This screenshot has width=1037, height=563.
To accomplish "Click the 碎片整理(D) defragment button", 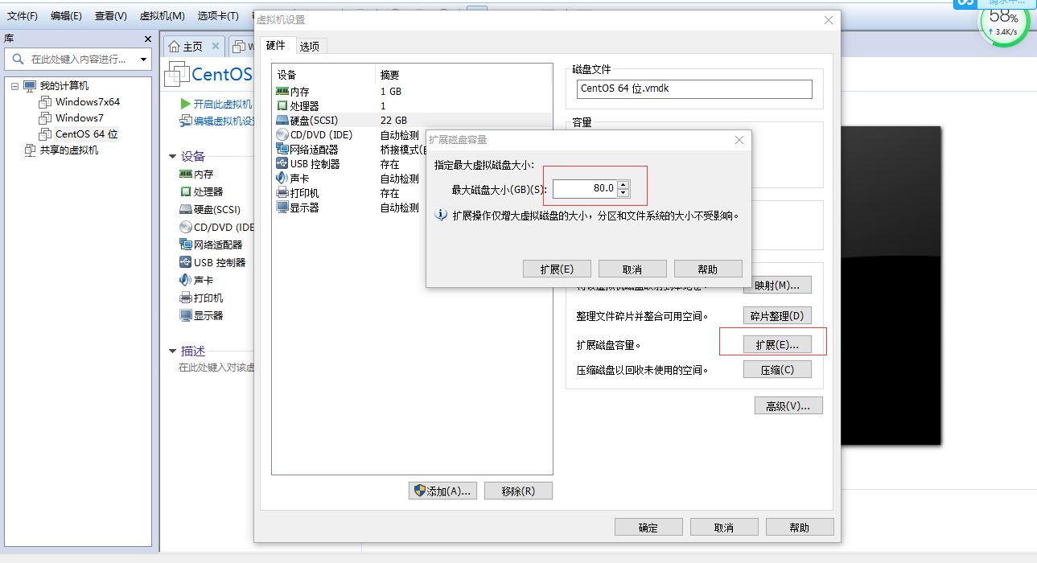I will coord(776,315).
